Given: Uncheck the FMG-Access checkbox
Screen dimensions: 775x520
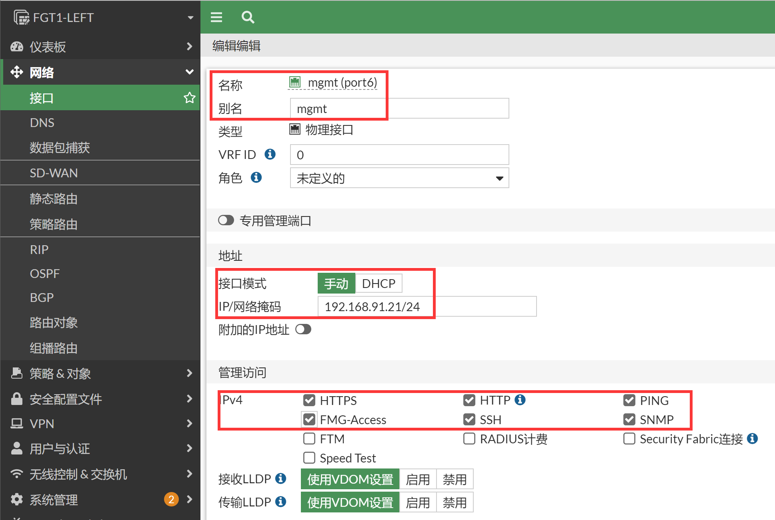Looking at the screenshot, I should click(309, 419).
